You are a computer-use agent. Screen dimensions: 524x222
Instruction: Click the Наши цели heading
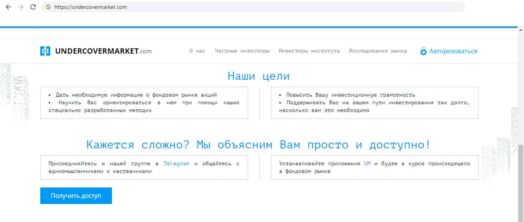259,76
